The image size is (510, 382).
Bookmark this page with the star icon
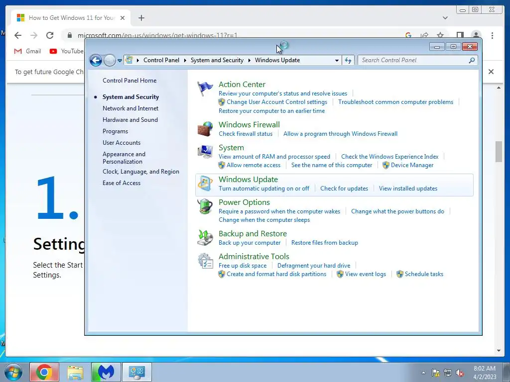point(440,35)
